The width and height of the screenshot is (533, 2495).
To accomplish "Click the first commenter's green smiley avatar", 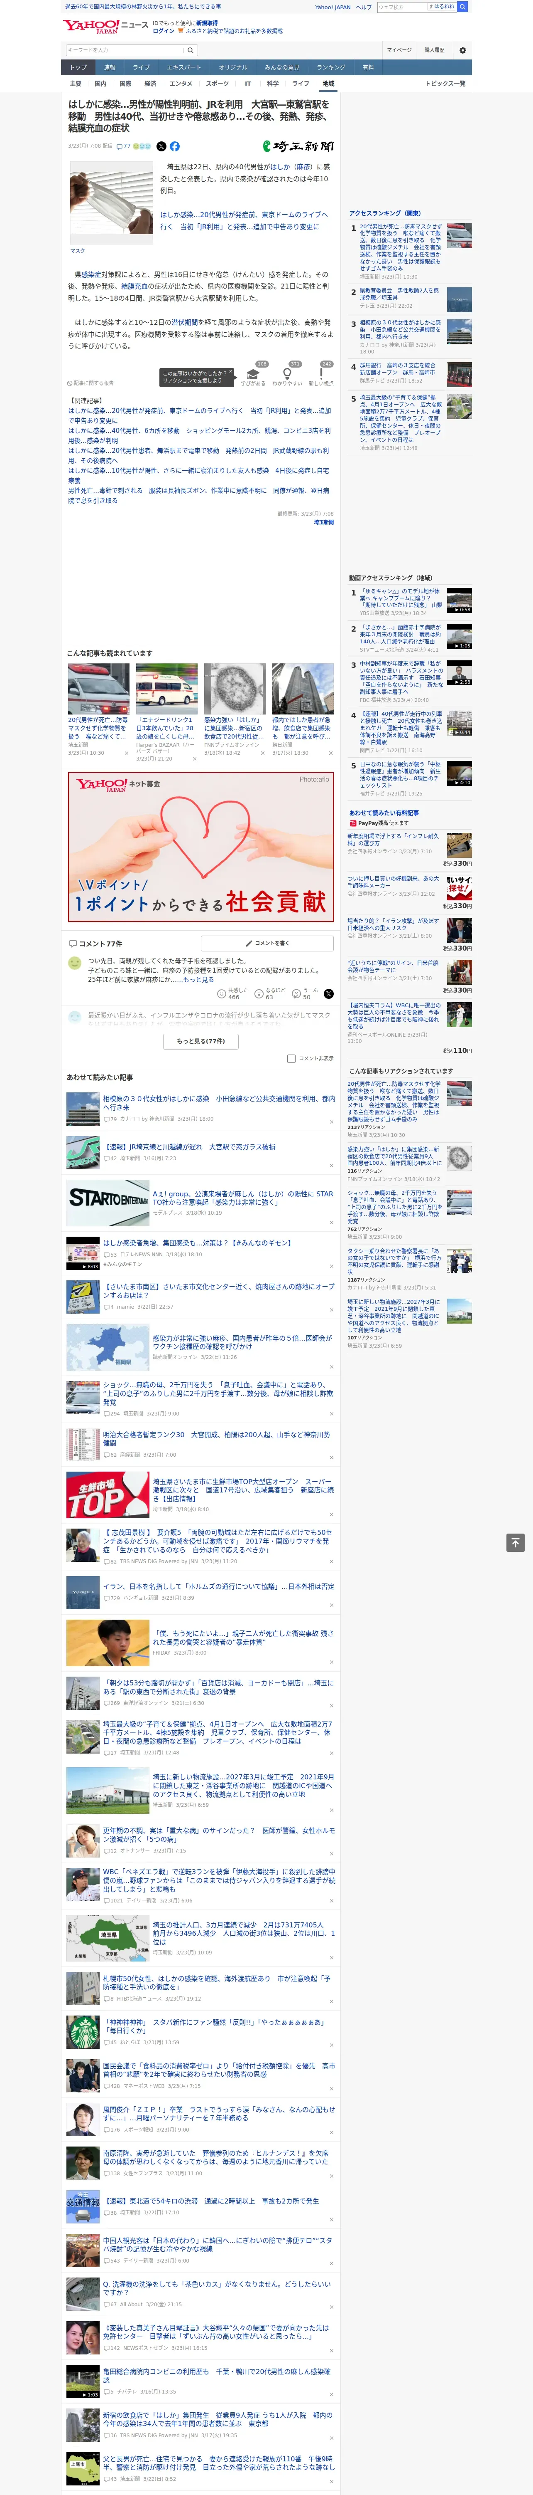I will [74, 963].
